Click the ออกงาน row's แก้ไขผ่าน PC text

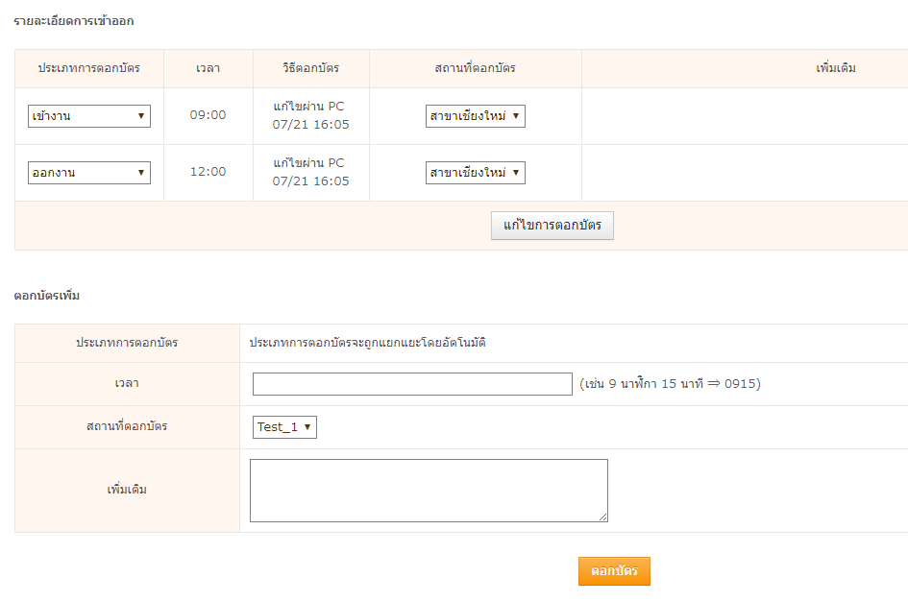pyautogui.click(x=308, y=163)
